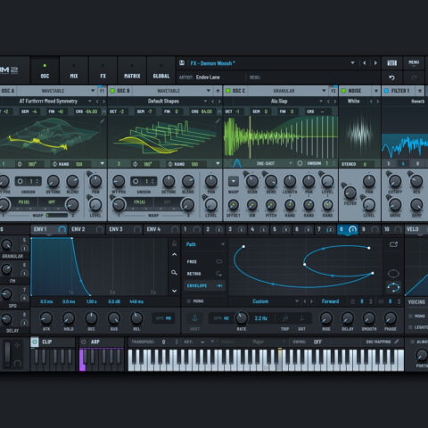This screenshot has height=428, width=428.
Task: Toggle OSC B enable switch
Action: [x=112, y=91]
